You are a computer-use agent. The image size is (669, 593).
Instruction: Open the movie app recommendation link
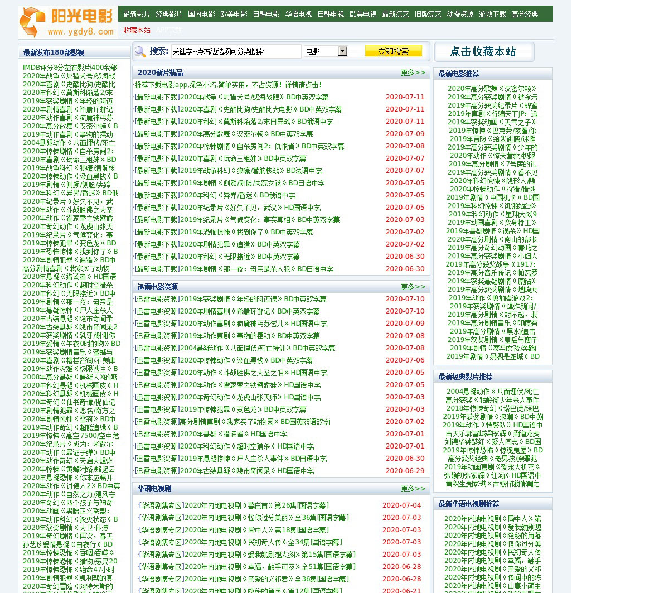pos(229,85)
